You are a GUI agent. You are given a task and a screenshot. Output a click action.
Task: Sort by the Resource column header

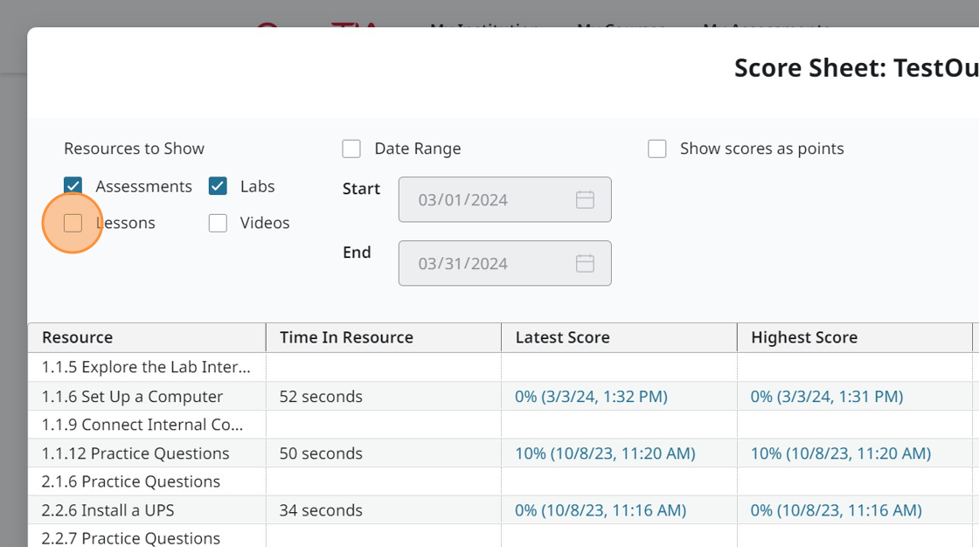pos(78,337)
